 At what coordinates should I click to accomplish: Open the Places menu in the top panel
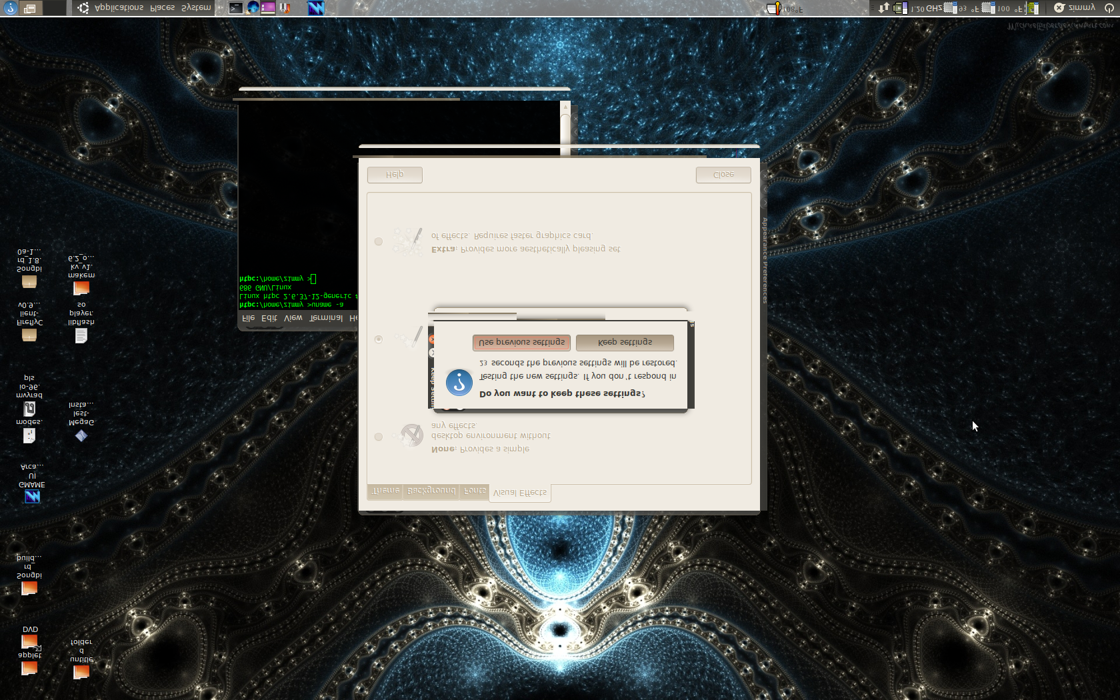[162, 8]
